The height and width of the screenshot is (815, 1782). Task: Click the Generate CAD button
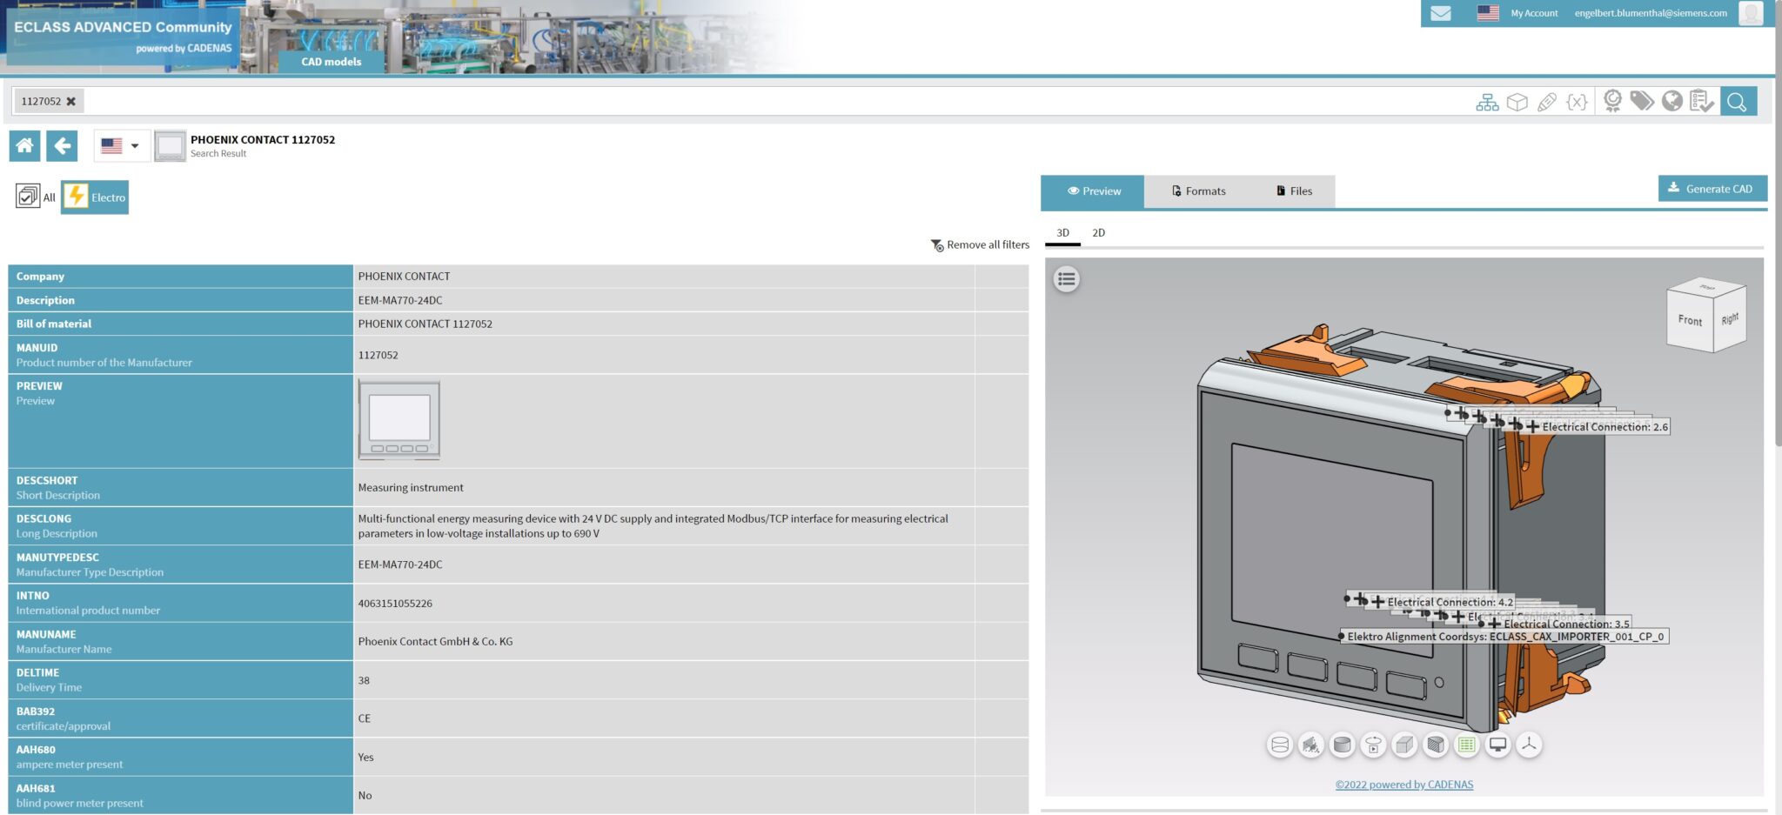(1712, 188)
